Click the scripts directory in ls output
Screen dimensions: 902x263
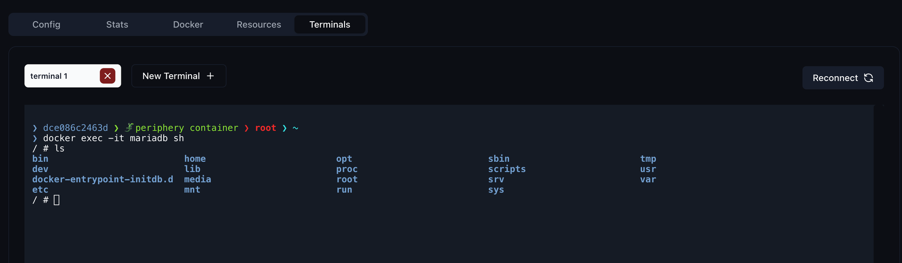point(507,169)
